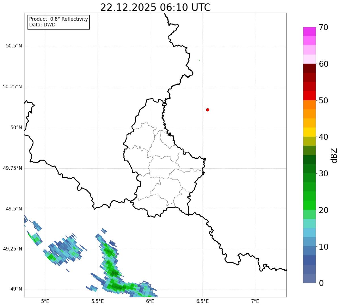Click the '20' colorbar tick label
The height and width of the screenshot is (307, 341).
pyautogui.click(x=323, y=210)
